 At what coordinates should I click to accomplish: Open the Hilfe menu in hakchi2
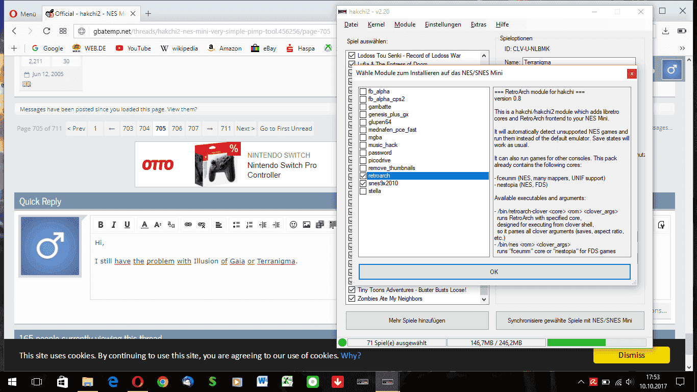point(502,24)
